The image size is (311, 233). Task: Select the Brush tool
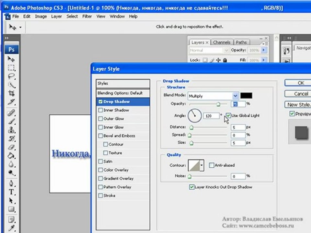[11, 121]
